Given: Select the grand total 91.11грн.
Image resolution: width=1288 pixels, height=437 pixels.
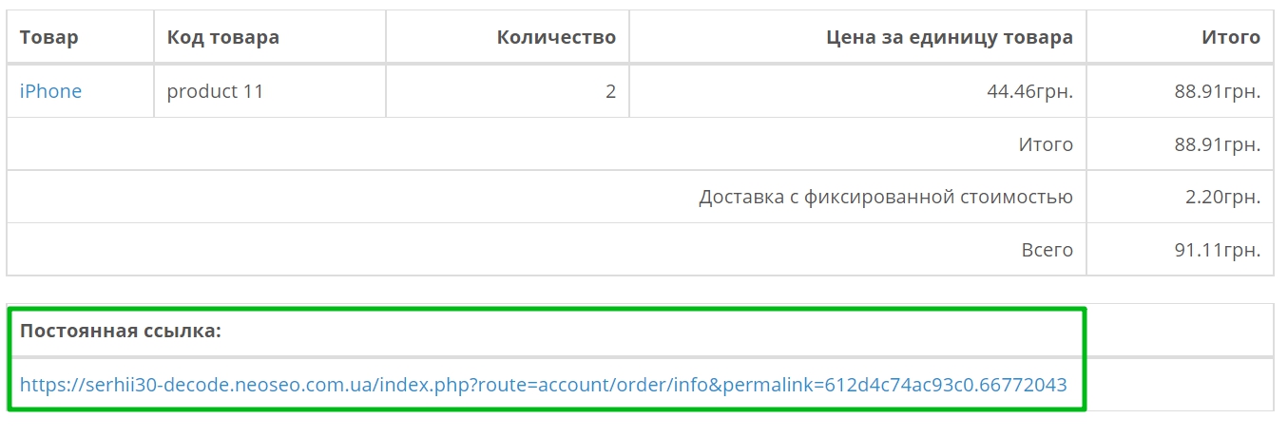Looking at the screenshot, I should 1217,250.
